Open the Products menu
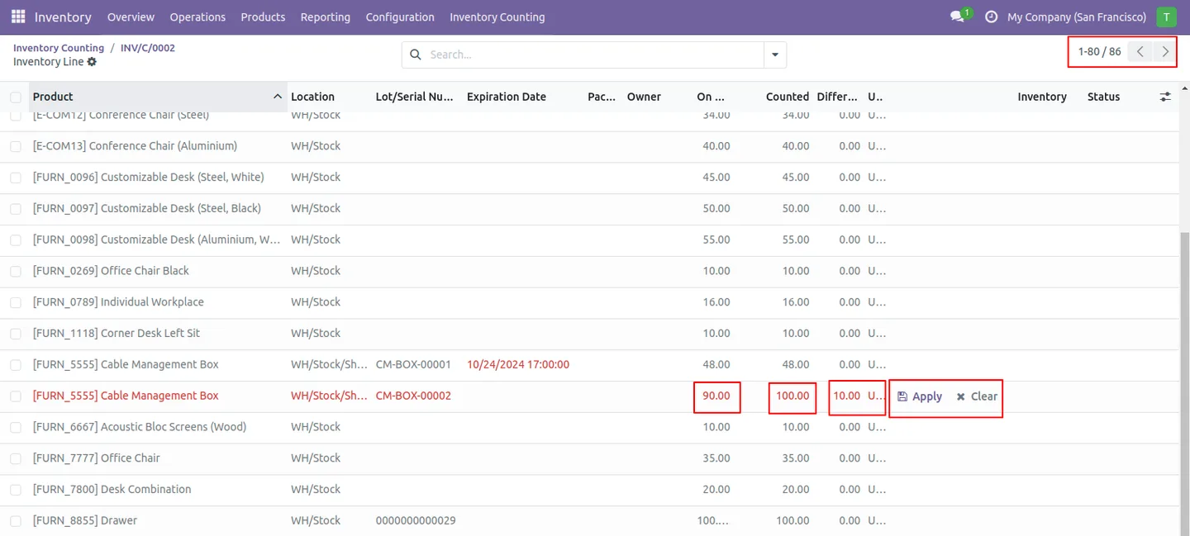Viewport: 1190px width, 536px height. (263, 17)
